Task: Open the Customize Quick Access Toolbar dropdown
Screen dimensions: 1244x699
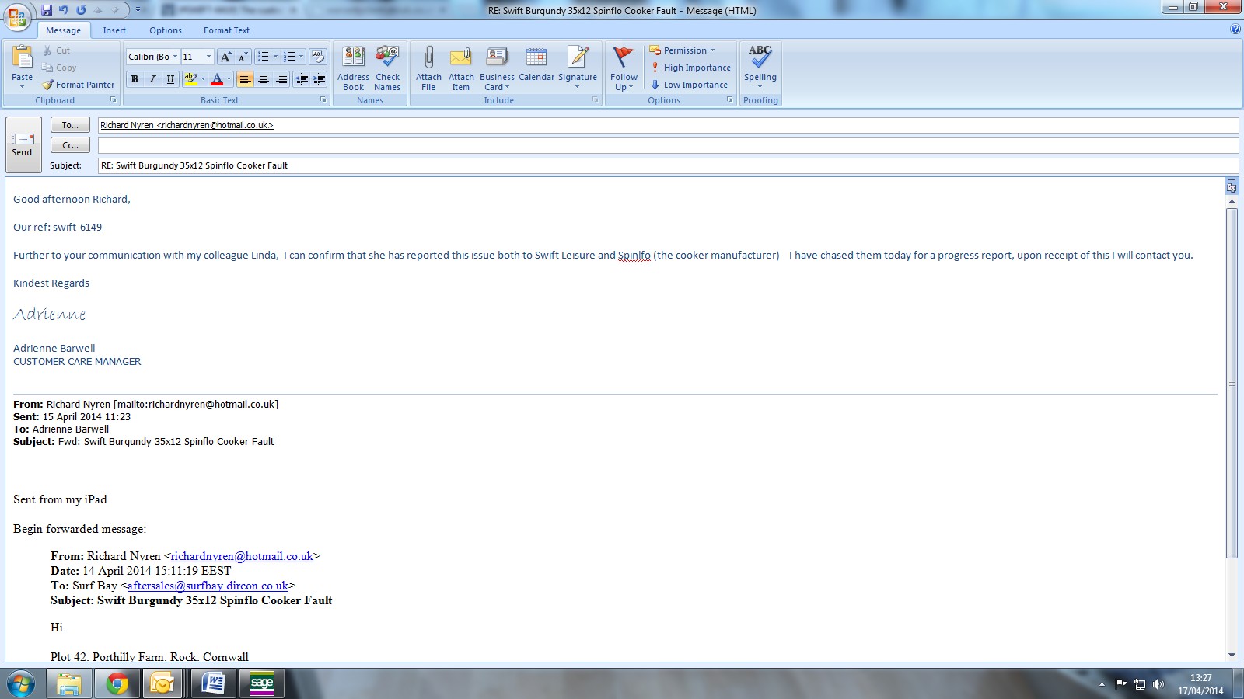Action: (x=138, y=10)
